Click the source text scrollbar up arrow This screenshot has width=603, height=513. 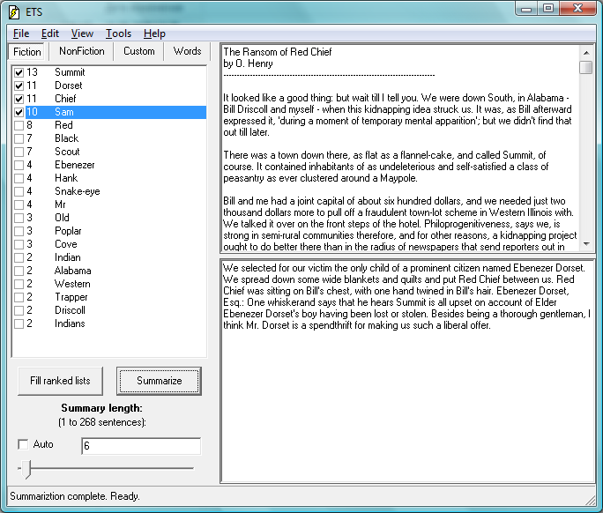586,53
